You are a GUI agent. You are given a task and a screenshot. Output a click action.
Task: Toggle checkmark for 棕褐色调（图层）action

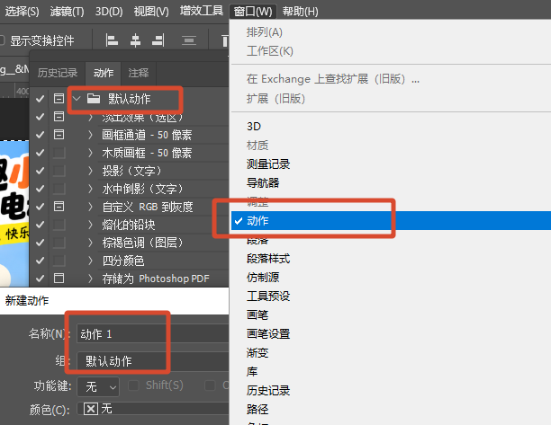[x=40, y=243]
